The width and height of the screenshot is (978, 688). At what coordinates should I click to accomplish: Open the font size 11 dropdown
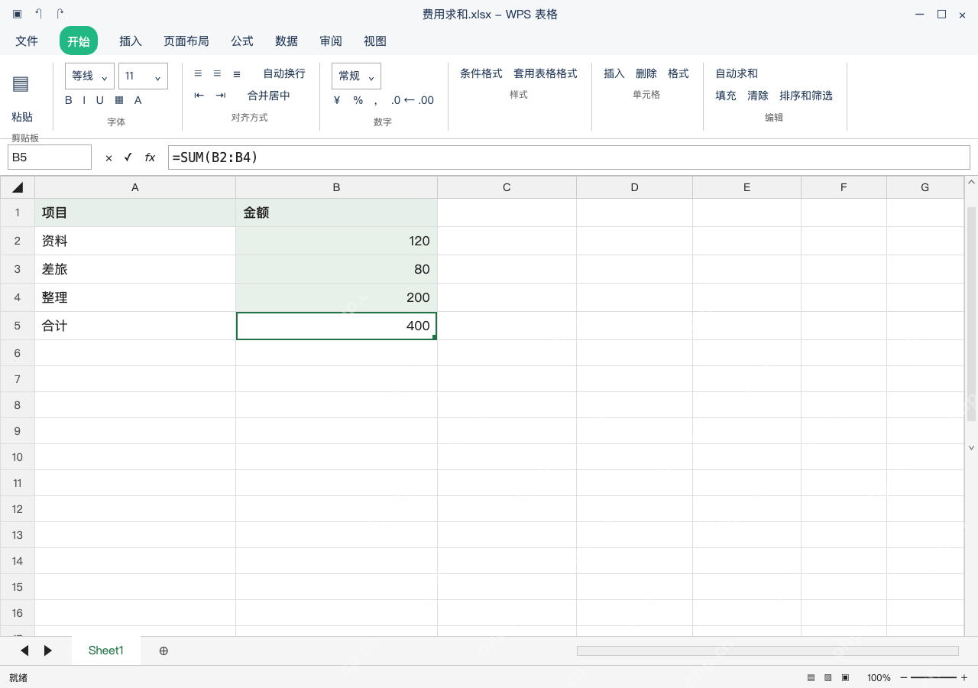pyautogui.click(x=143, y=76)
